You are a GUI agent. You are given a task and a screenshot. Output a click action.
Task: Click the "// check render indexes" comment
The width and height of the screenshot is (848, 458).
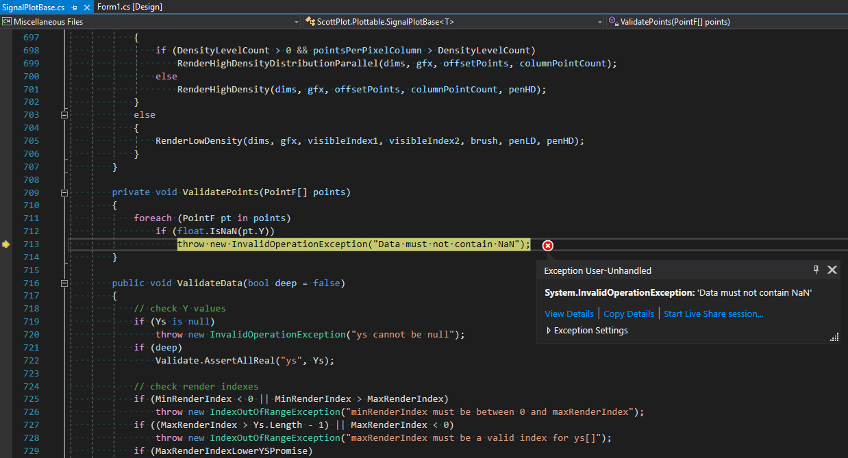point(196,386)
